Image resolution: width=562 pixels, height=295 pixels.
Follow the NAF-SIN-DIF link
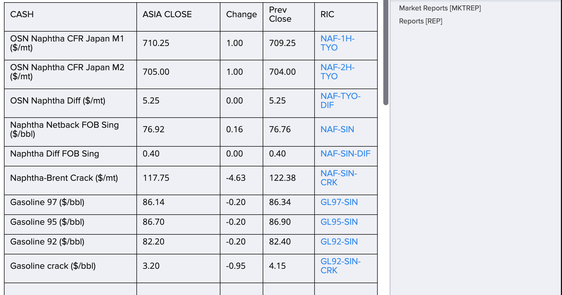345,153
